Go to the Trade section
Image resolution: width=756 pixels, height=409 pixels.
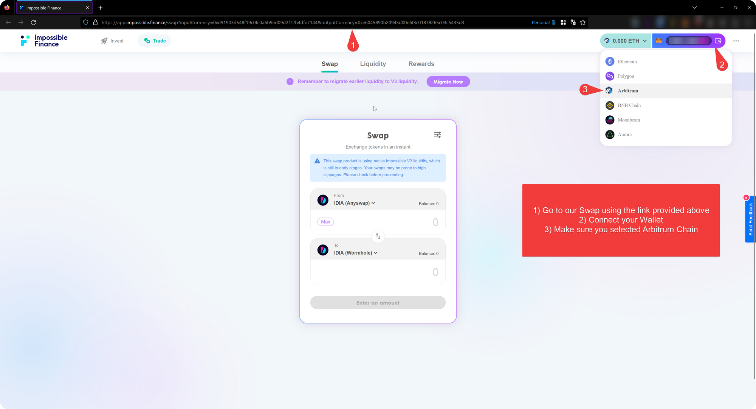click(155, 41)
